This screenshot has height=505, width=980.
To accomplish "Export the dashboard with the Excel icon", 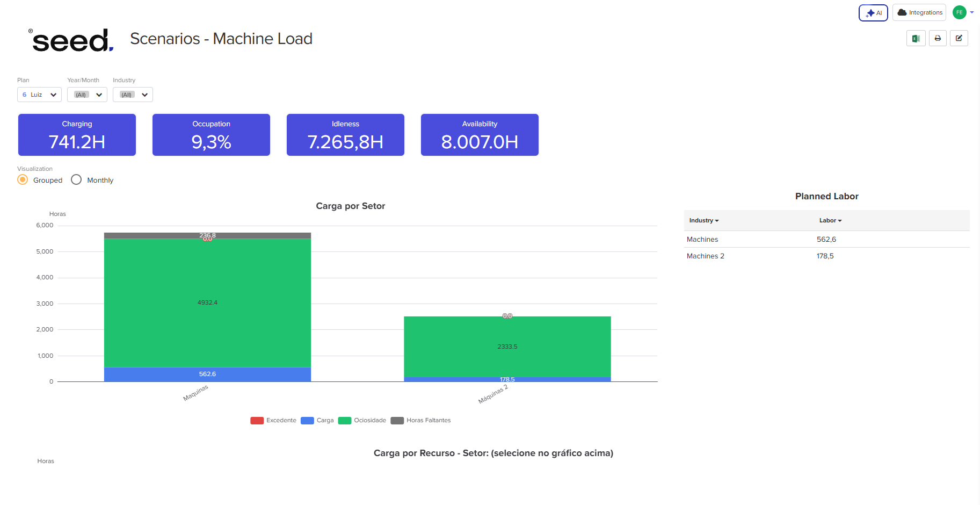I will pyautogui.click(x=916, y=39).
